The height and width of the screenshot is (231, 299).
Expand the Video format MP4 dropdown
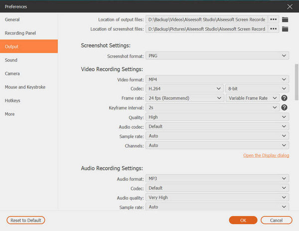pos(217,79)
